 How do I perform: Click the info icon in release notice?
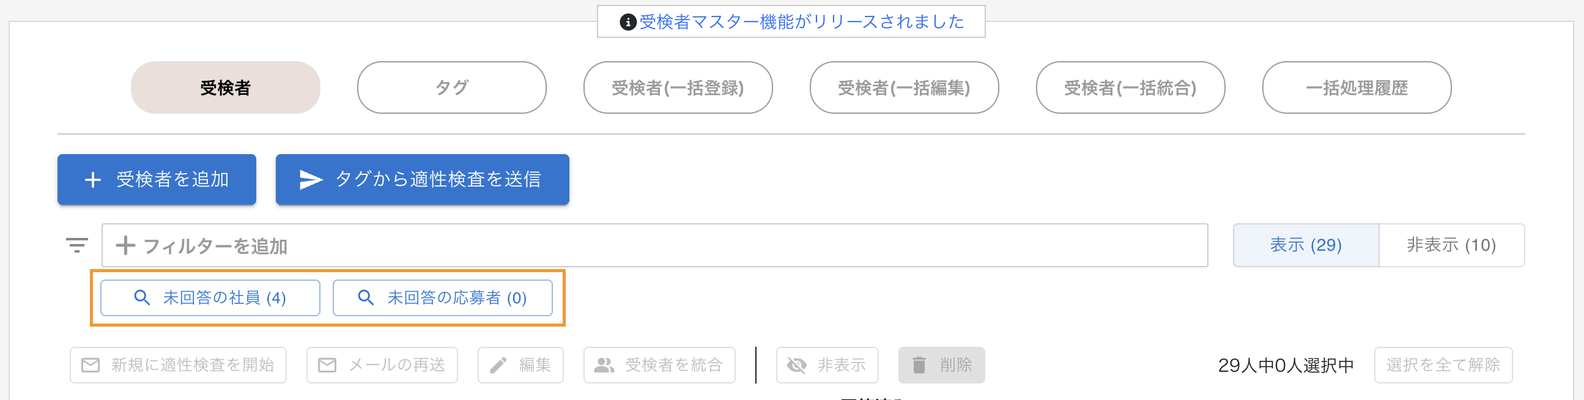[x=627, y=22]
